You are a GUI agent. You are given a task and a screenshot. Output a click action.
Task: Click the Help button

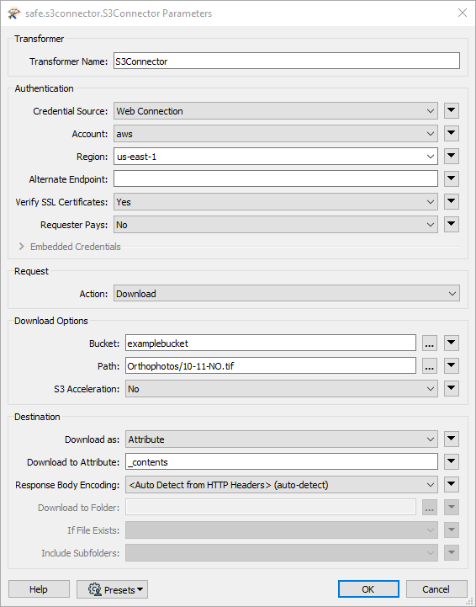(39, 589)
